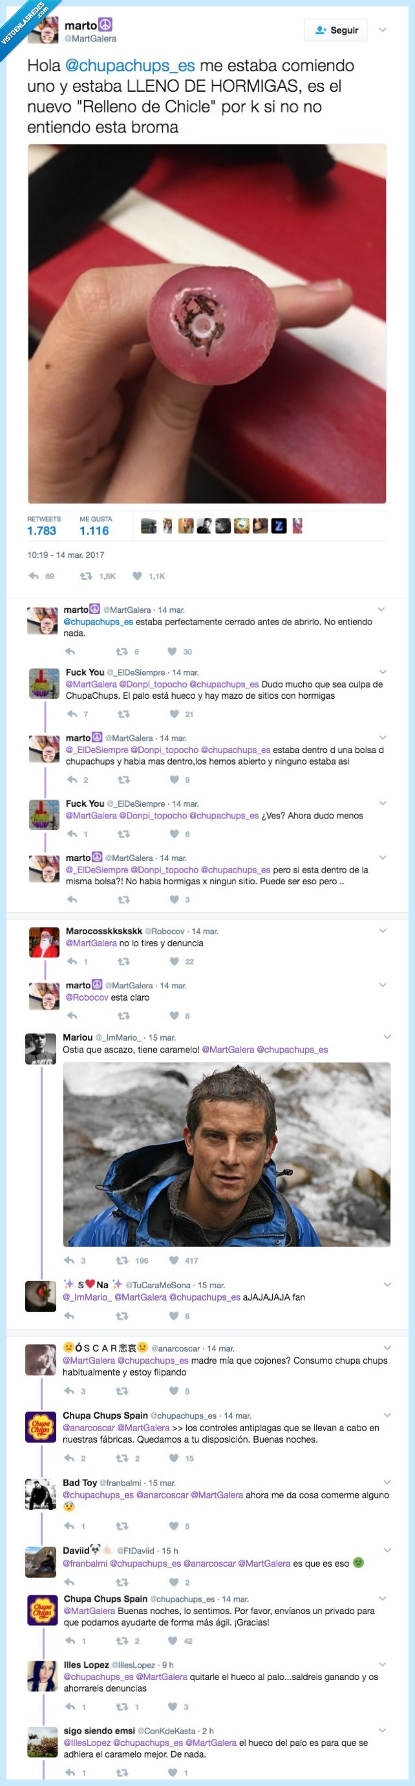Like Mariou's Bear Grylls reply tweet
The image size is (415, 1786).
(x=175, y=1260)
